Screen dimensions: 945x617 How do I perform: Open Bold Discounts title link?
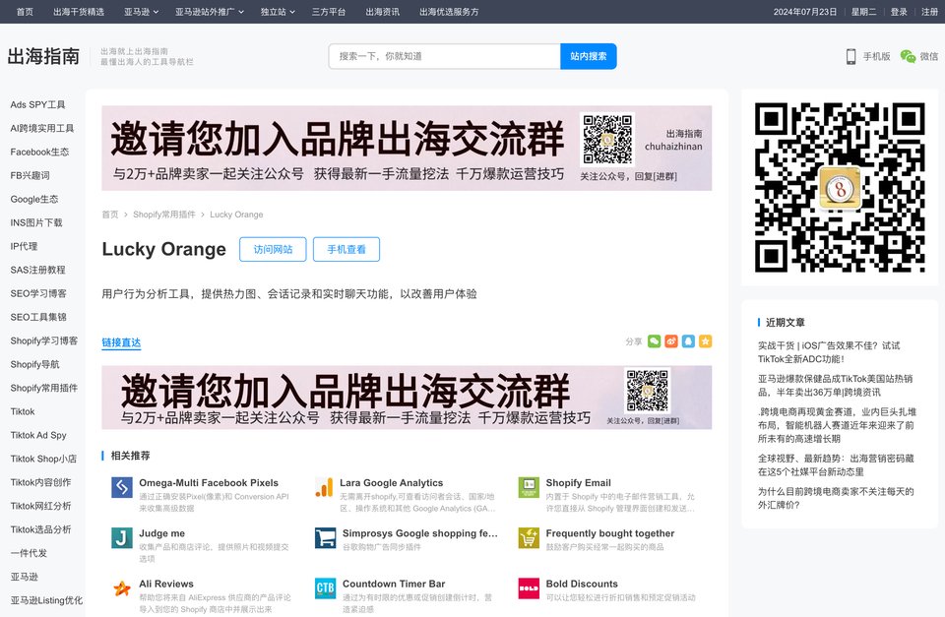(582, 584)
